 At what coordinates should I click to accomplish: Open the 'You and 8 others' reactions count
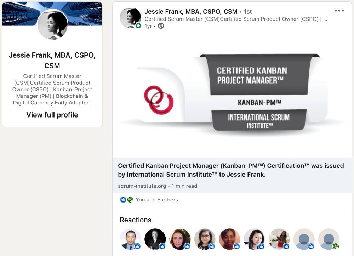coord(157,200)
